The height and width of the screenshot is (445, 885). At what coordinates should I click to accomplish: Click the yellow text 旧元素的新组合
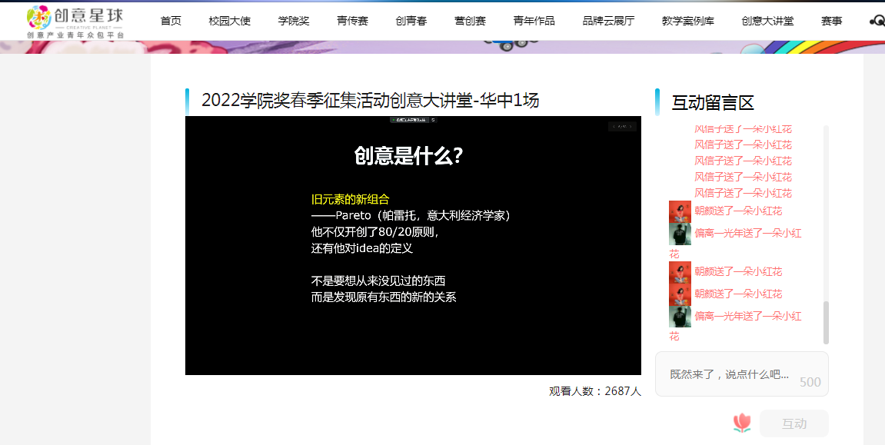coord(350,199)
